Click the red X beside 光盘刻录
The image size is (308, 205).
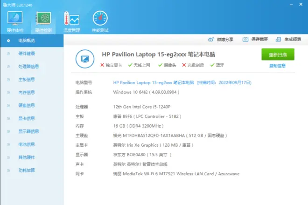click(184, 65)
